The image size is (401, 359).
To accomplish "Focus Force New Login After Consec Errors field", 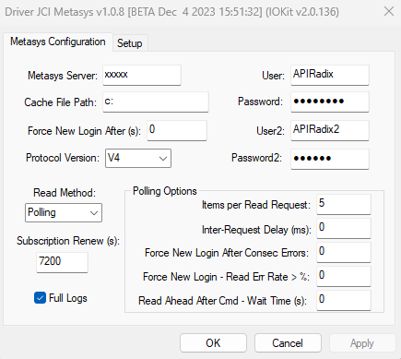I will pos(344,252).
